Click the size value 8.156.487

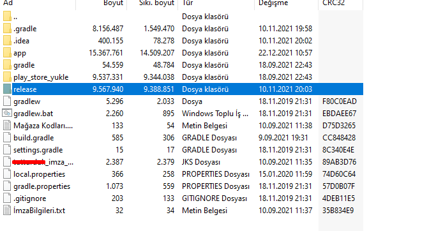[x=108, y=29]
